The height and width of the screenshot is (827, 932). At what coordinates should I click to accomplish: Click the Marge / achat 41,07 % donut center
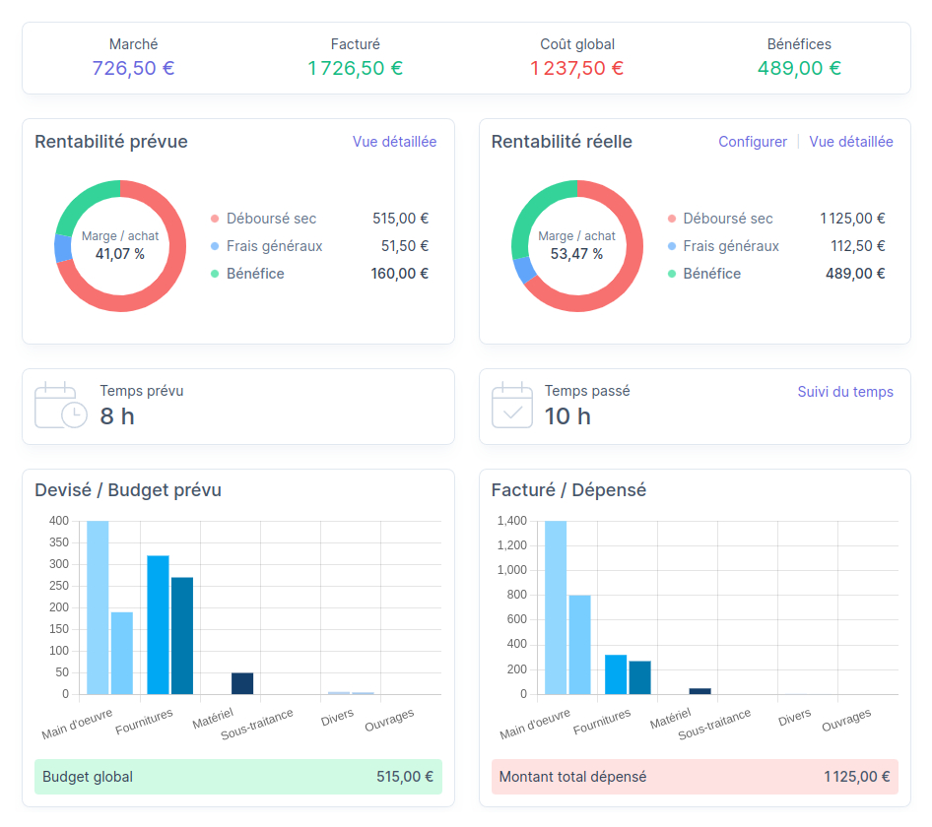click(x=120, y=246)
